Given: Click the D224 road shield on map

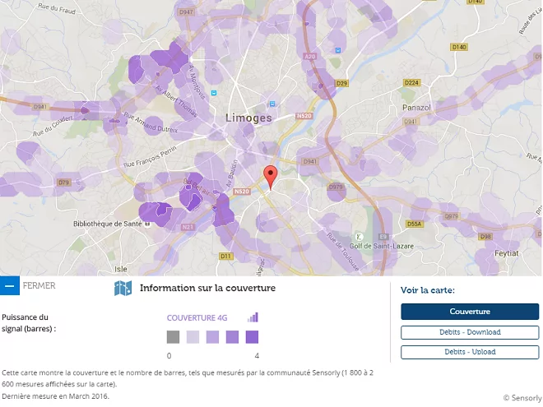Looking at the screenshot, I should 411,83.
